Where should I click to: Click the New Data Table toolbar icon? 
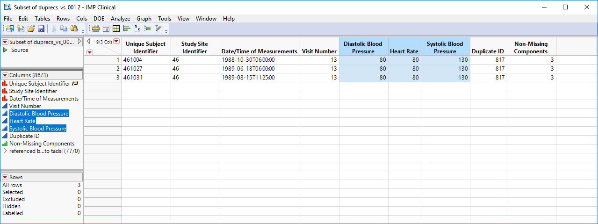[10, 29]
